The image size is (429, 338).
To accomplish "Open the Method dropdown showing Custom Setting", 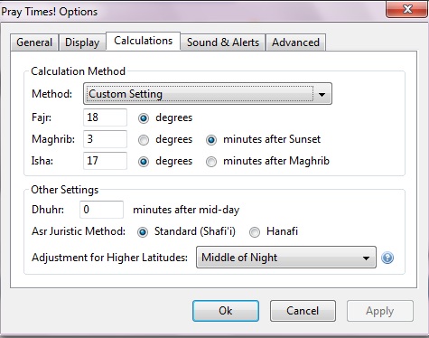I will [x=208, y=94].
